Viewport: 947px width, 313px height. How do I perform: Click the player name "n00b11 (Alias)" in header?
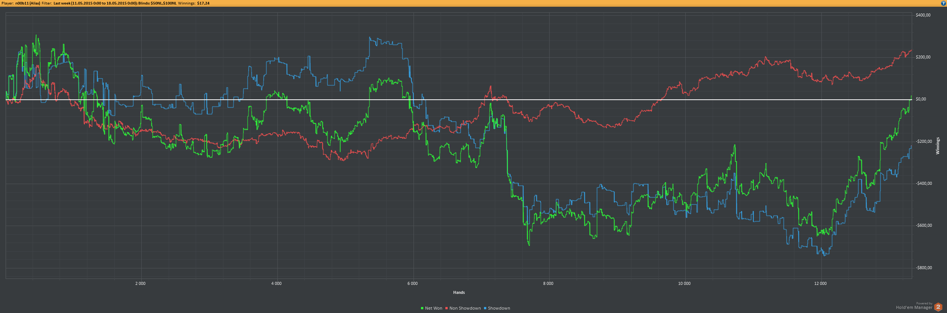pyautogui.click(x=28, y=3)
